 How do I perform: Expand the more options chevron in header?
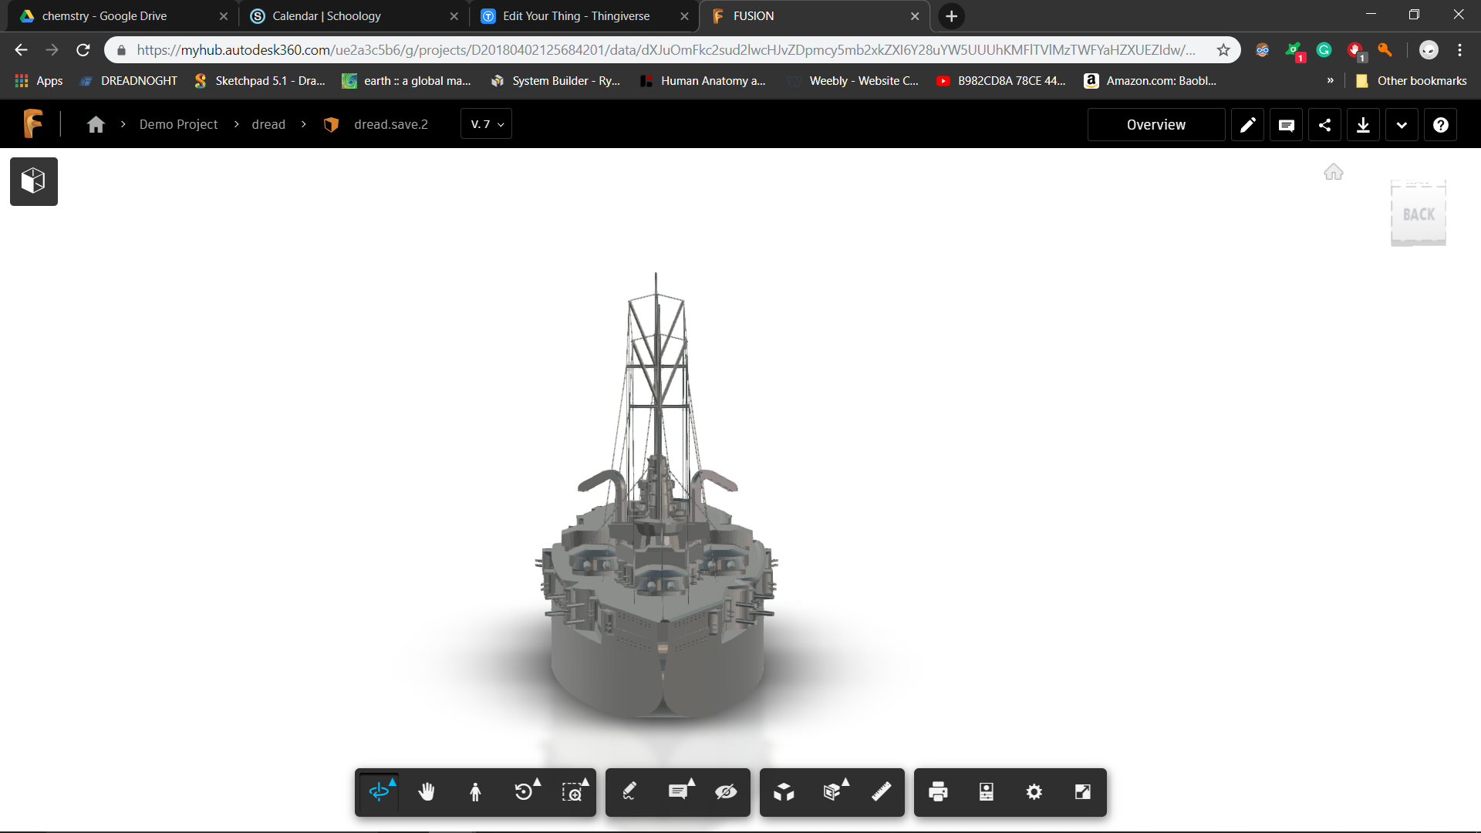pyautogui.click(x=1402, y=125)
